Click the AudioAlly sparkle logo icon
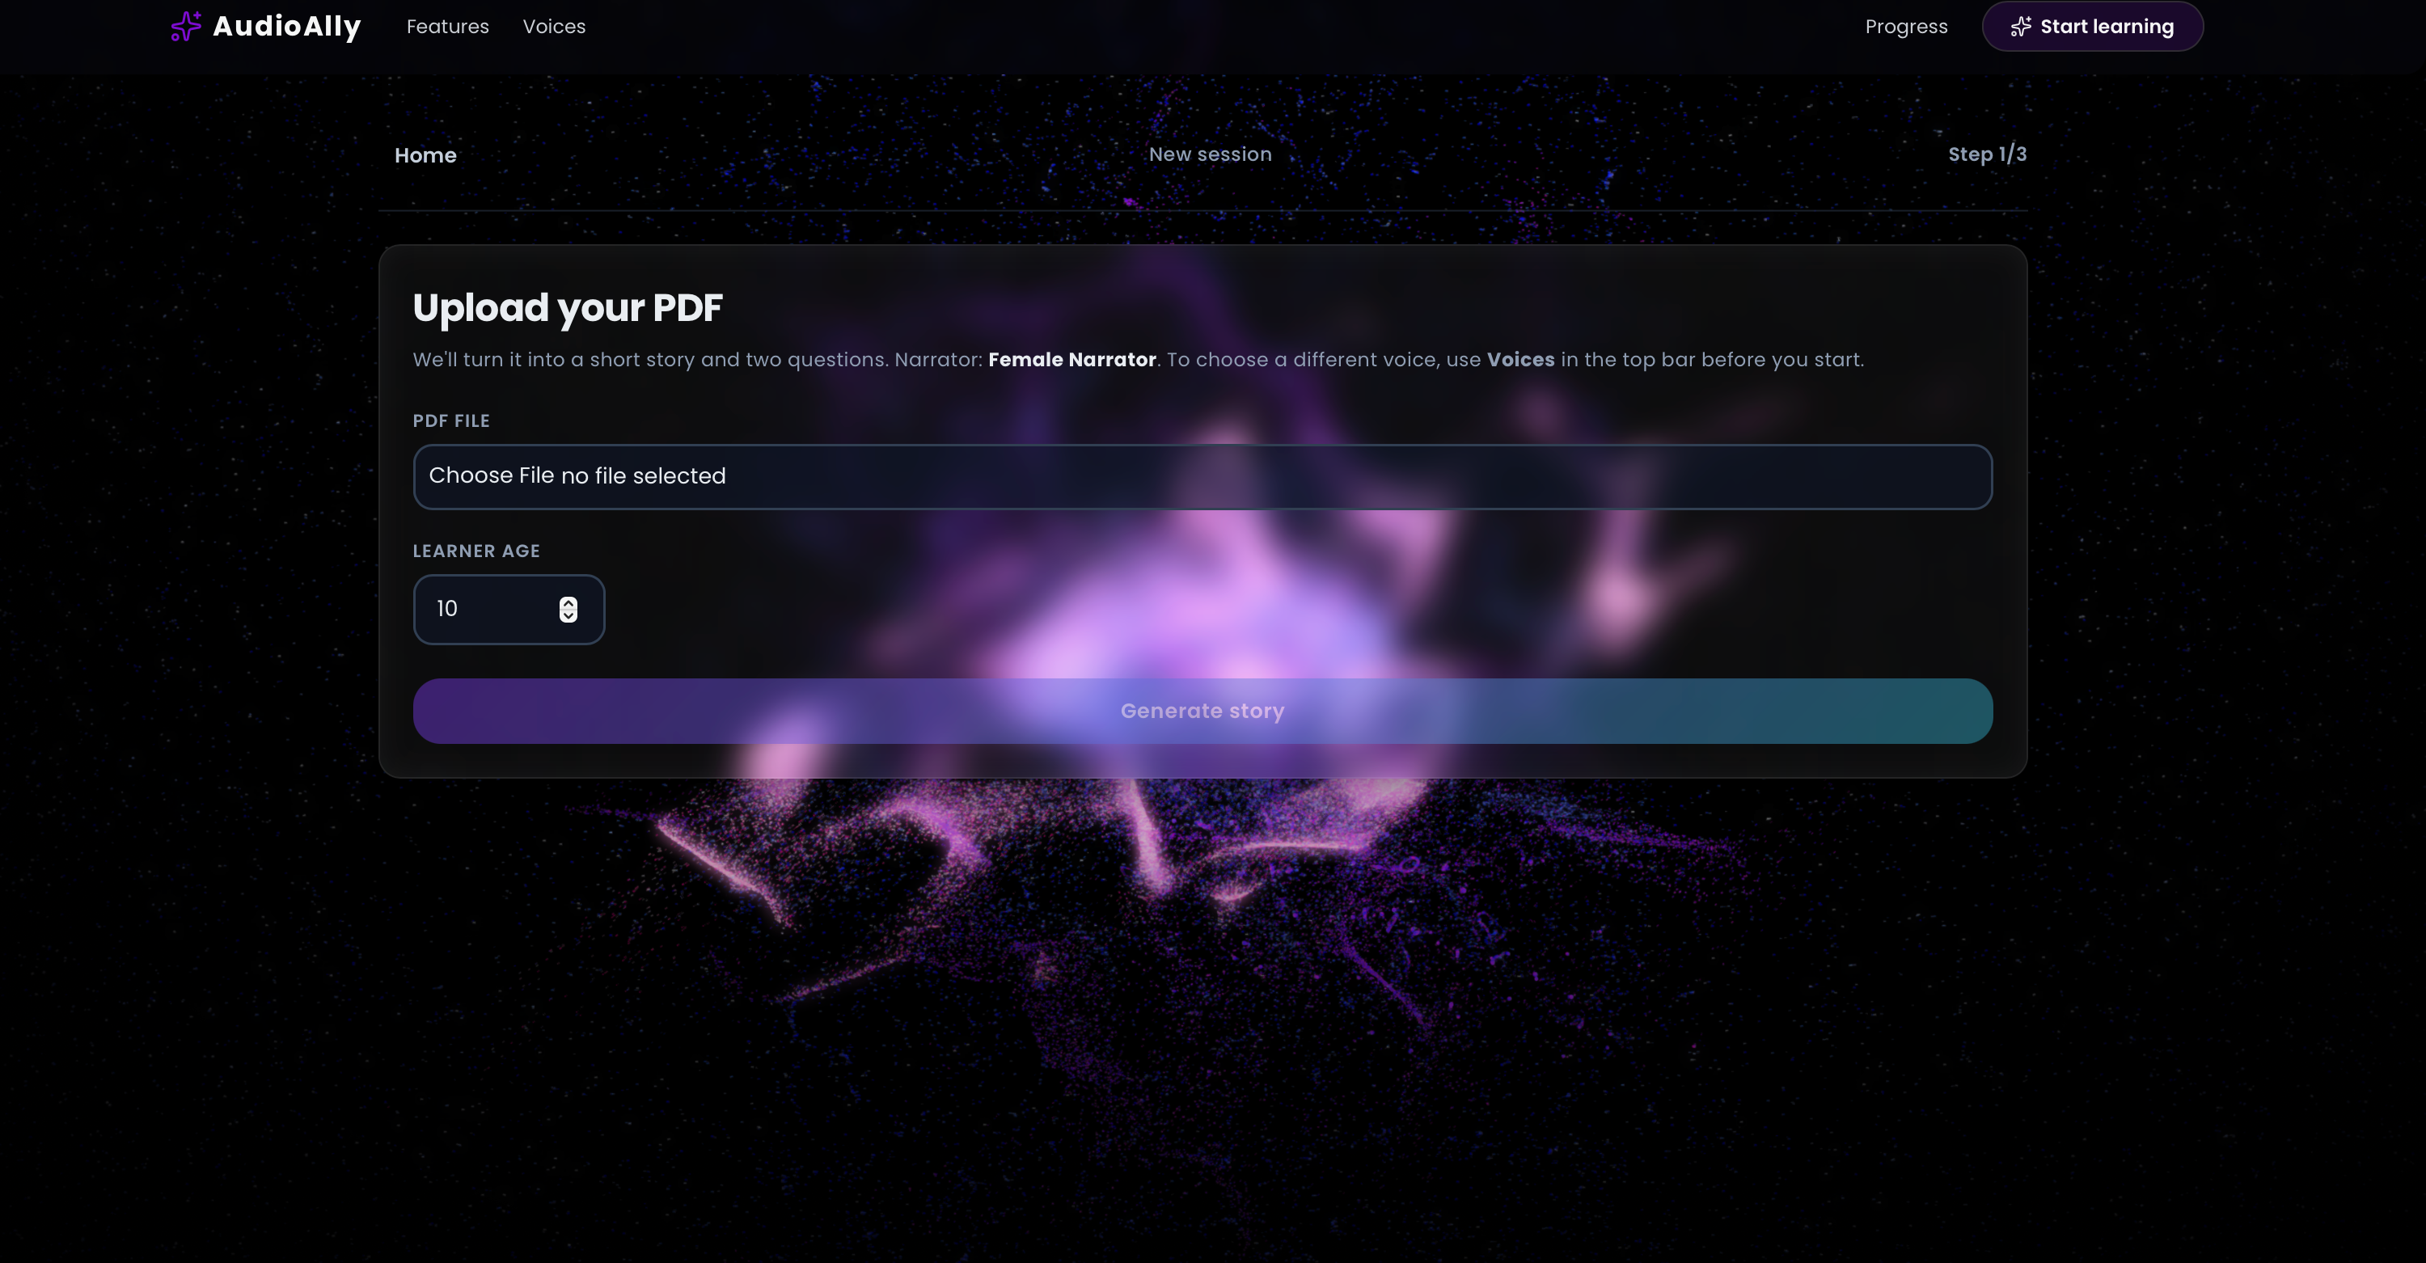Screen dimensions: 2426x1263 185,27
